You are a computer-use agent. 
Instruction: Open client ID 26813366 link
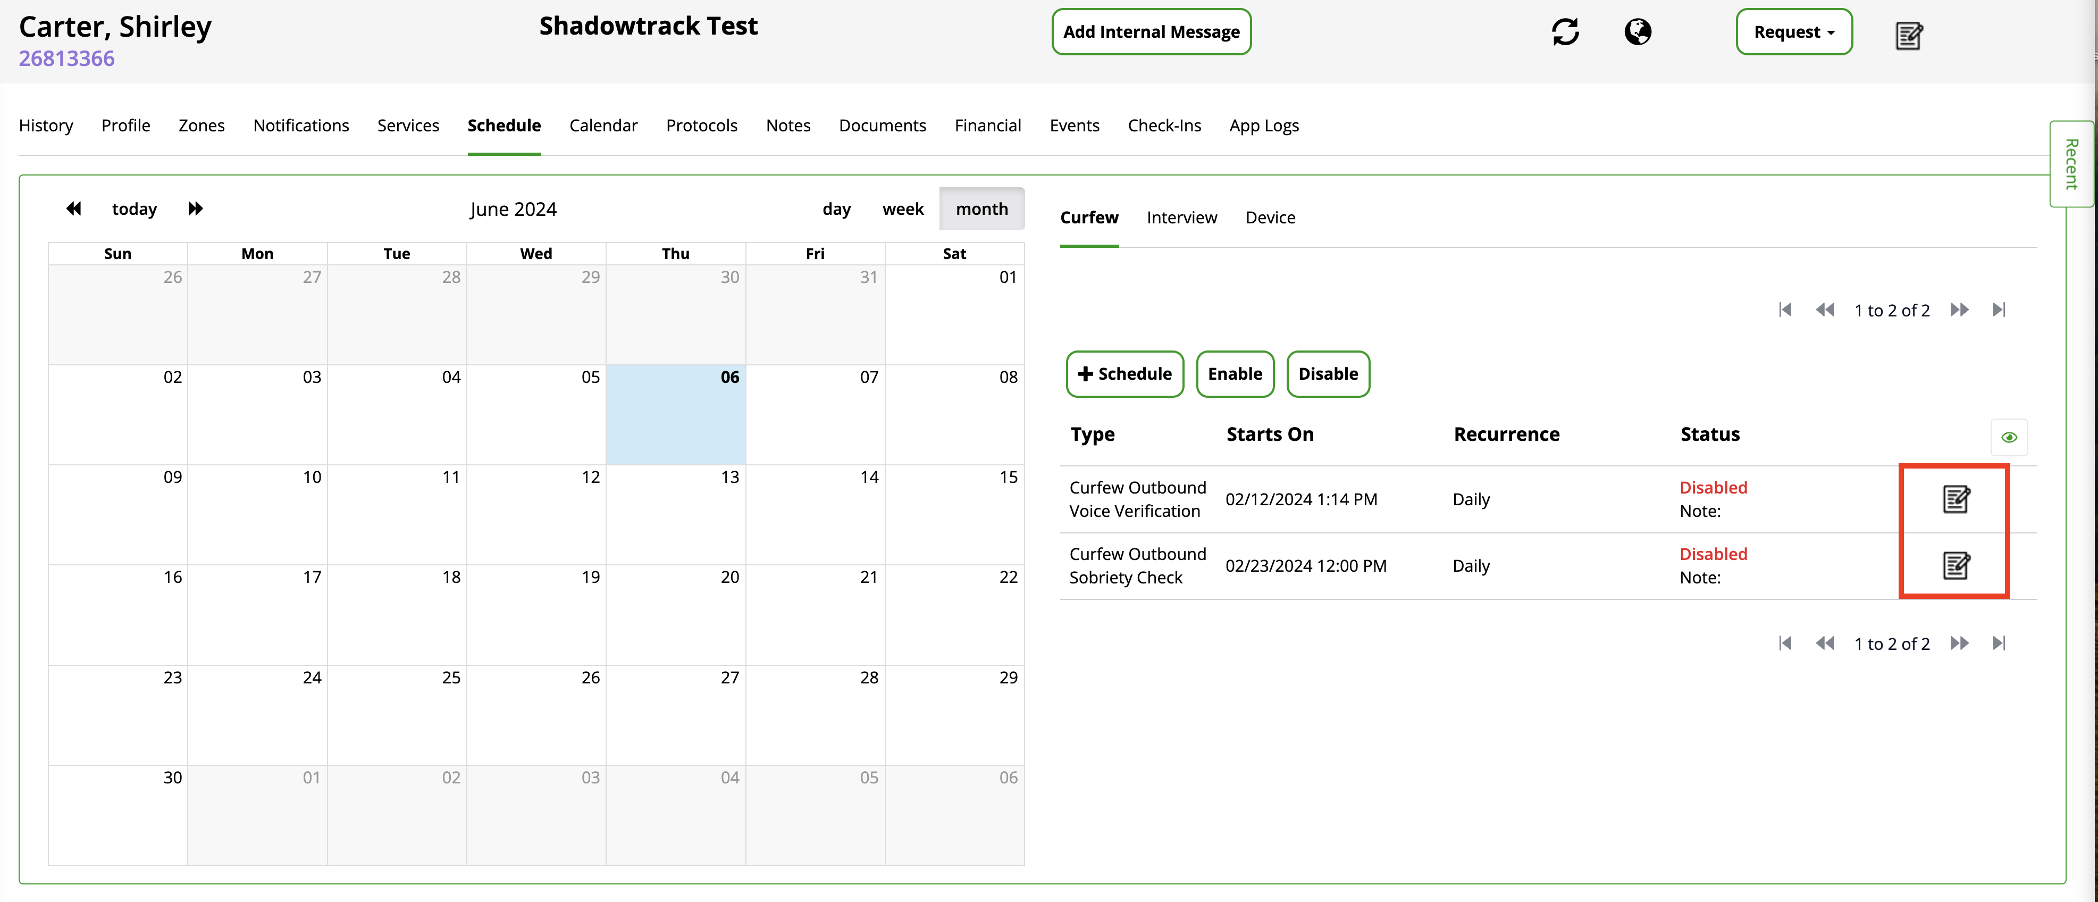[67, 59]
